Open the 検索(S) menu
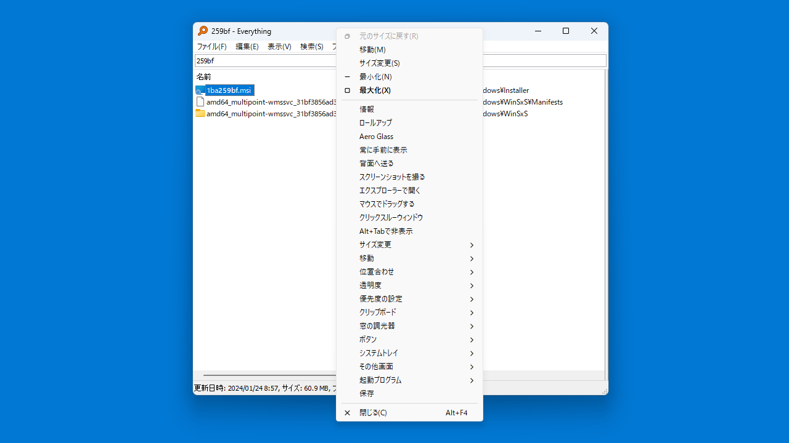 [x=312, y=47]
